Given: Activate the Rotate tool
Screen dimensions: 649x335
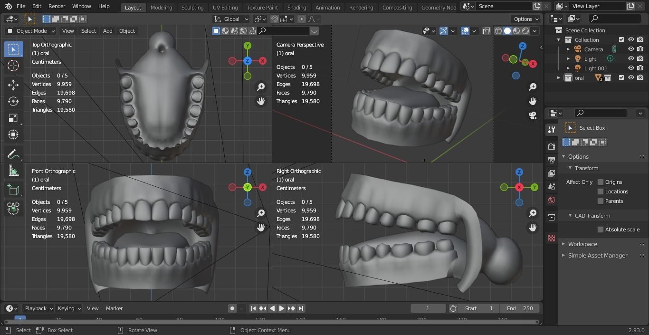Looking at the screenshot, I should (13, 101).
